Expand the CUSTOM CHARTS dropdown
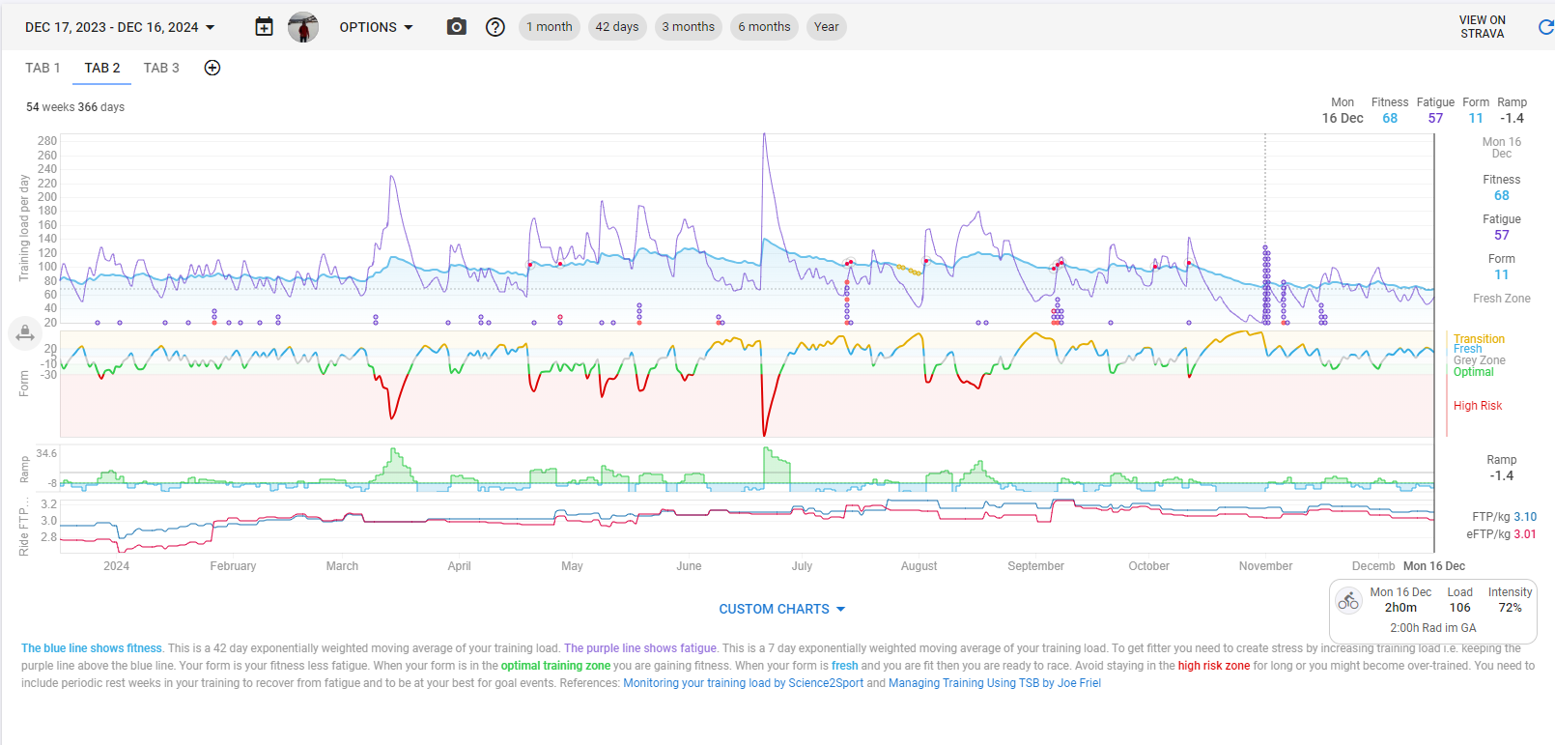The image size is (1555, 745). click(782, 609)
